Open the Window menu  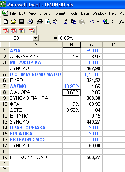[x=99, y=13]
